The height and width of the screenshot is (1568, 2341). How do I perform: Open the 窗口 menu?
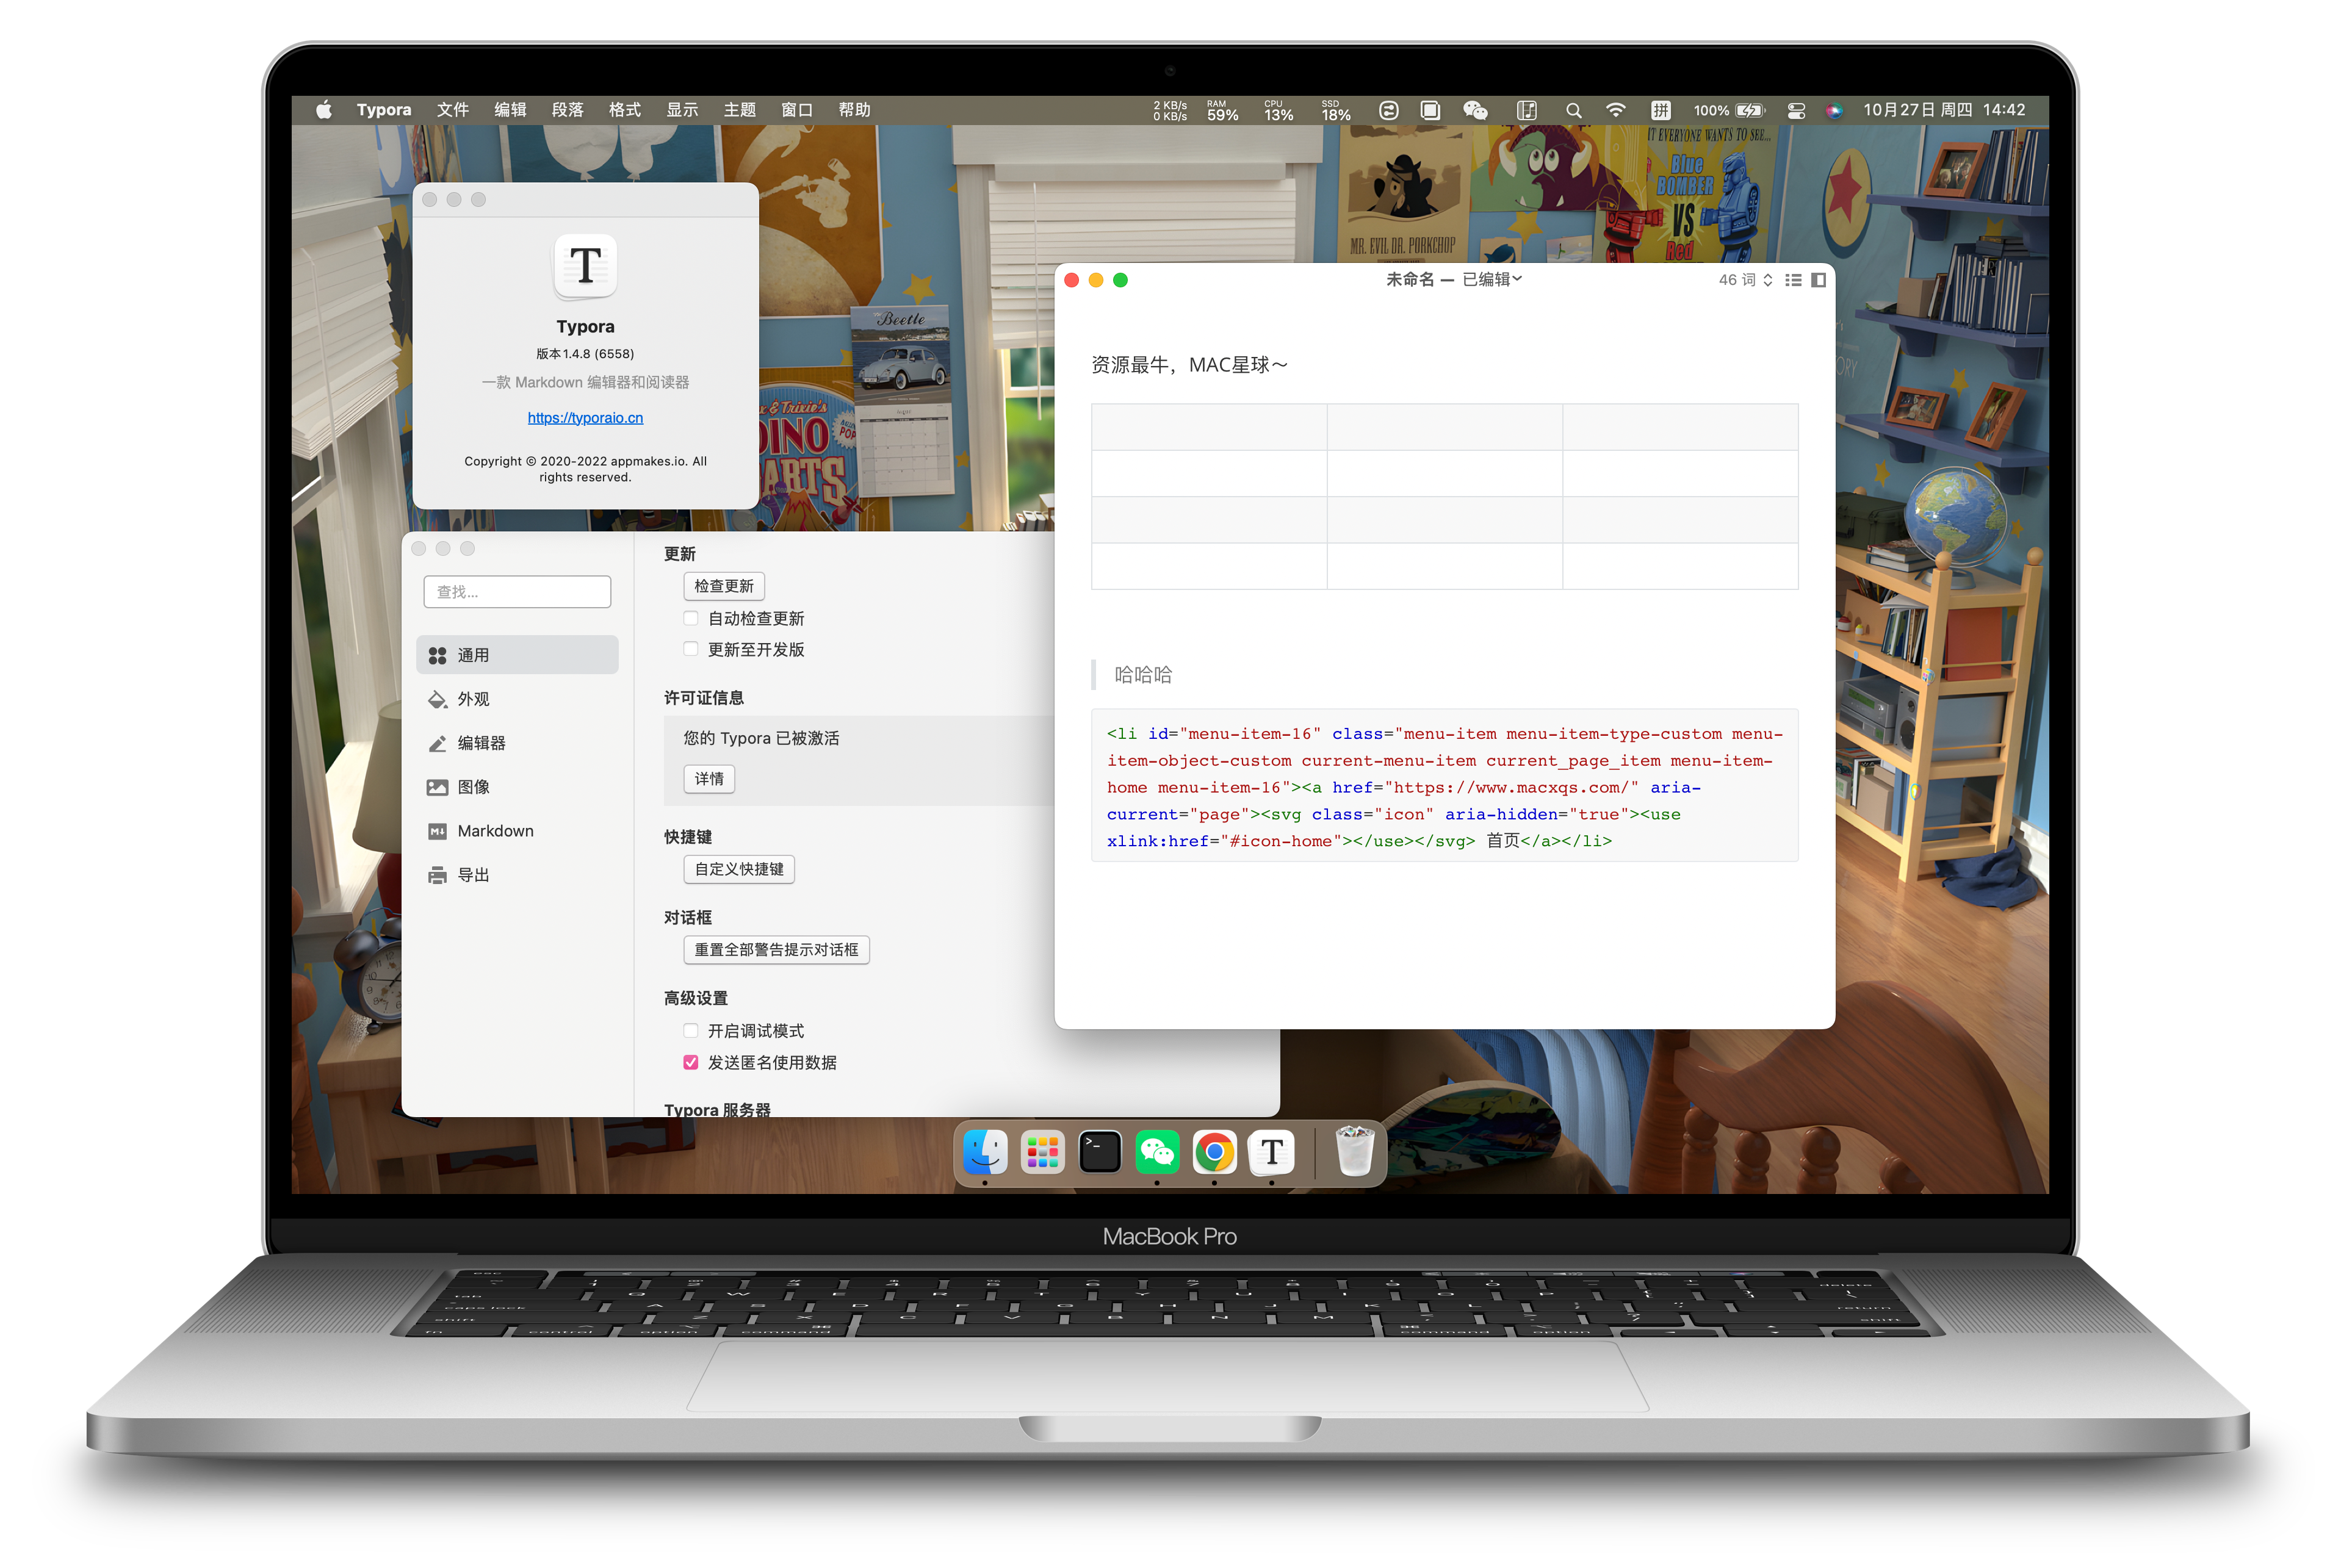tap(797, 110)
